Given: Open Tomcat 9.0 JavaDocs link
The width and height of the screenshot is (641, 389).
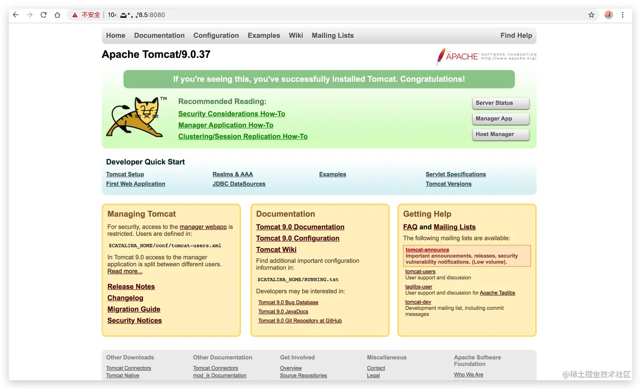Looking at the screenshot, I should click(283, 312).
